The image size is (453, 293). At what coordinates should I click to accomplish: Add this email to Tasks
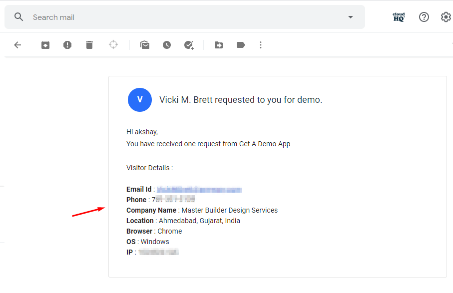[189, 45]
